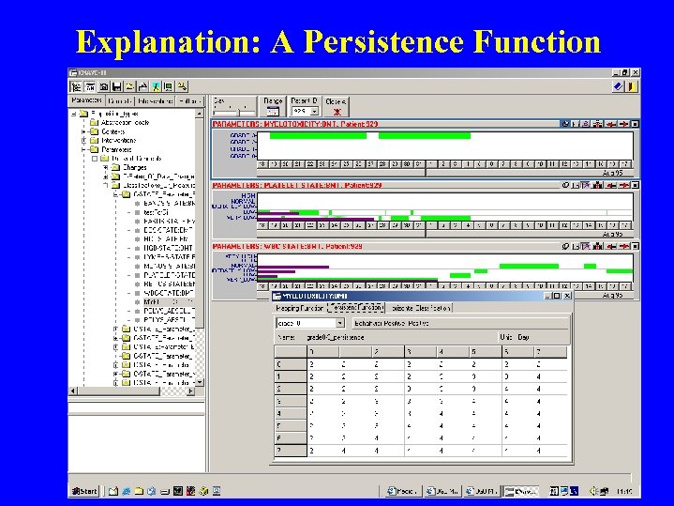Click the tree horizontal scroll left arrow
674x506 pixels.
click(73, 391)
